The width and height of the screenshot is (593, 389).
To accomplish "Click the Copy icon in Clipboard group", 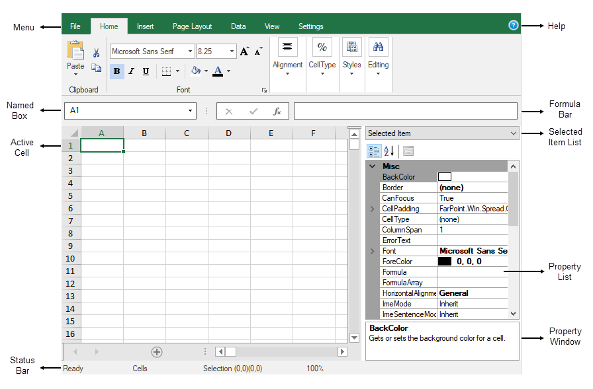I will [x=96, y=67].
